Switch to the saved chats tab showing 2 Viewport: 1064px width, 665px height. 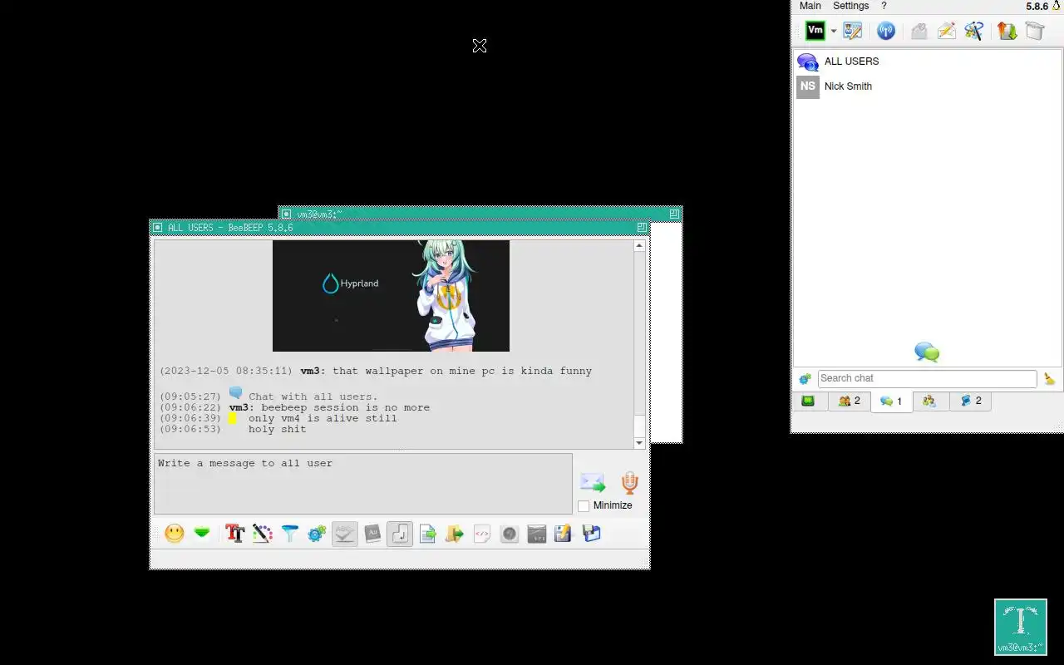pyautogui.click(x=970, y=401)
